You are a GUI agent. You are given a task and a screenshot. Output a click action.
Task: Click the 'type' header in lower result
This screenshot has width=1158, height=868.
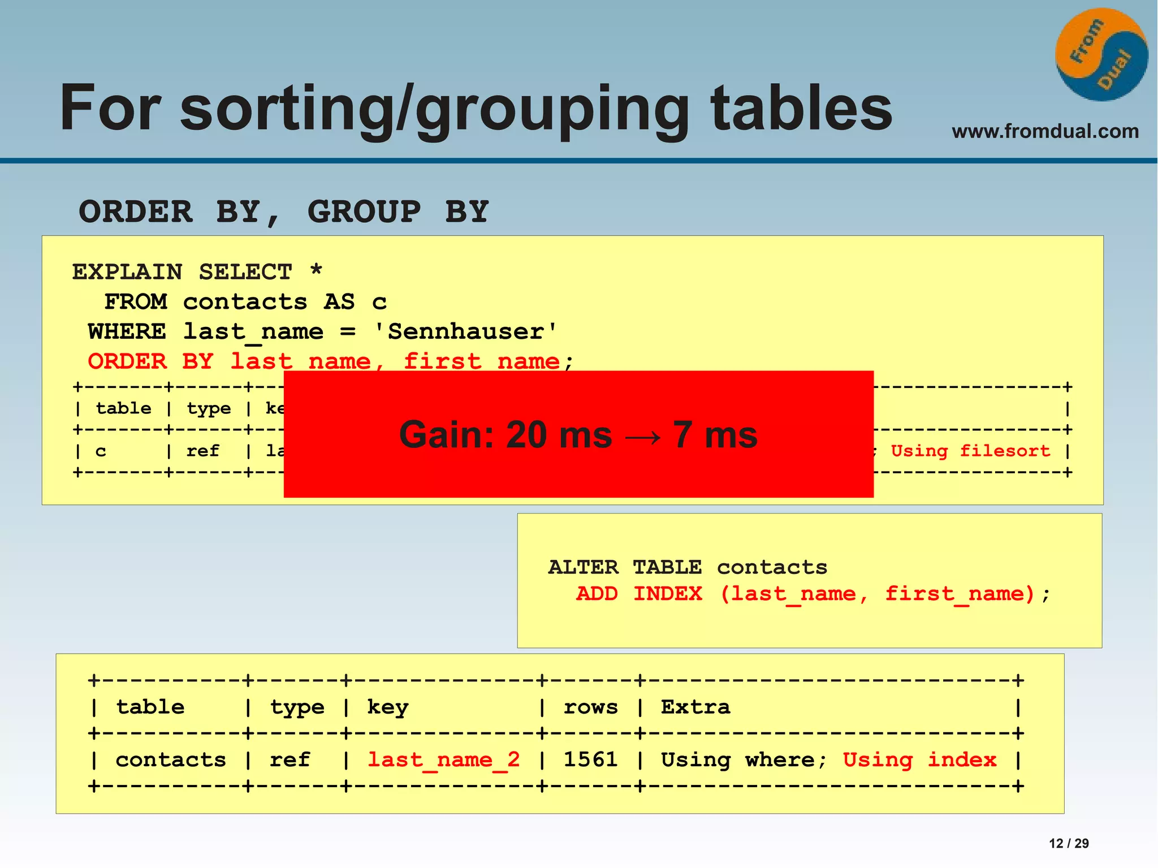297,708
